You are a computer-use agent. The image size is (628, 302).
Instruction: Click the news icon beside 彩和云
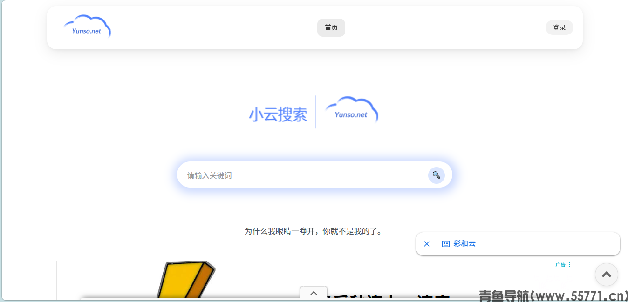(x=446, y=244)
